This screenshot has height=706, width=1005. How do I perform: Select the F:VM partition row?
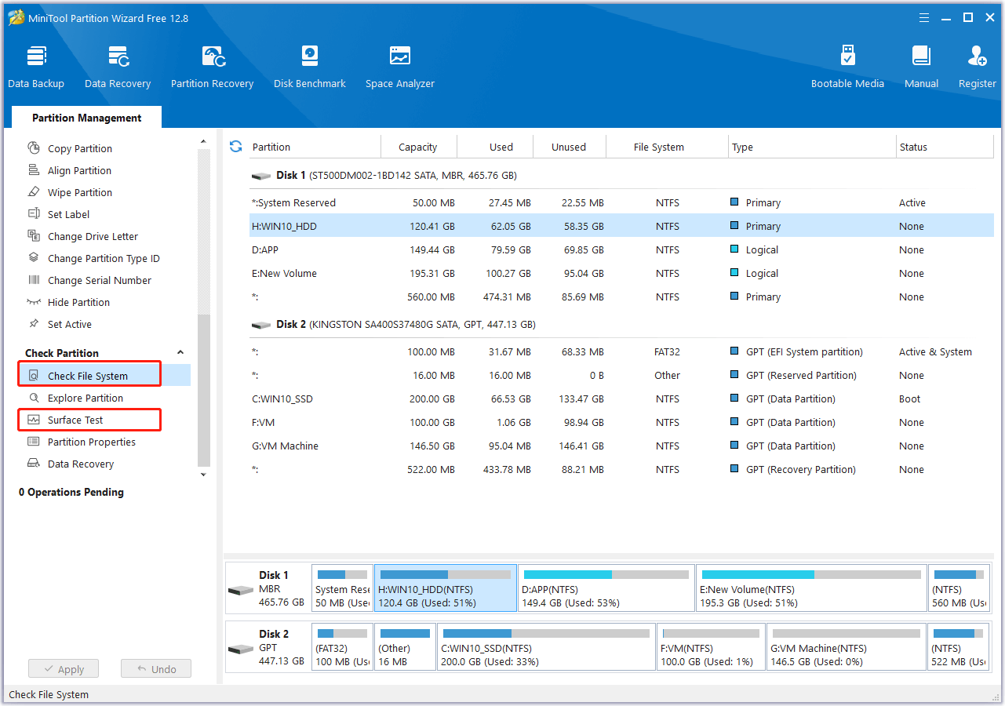tap(622, 422)
